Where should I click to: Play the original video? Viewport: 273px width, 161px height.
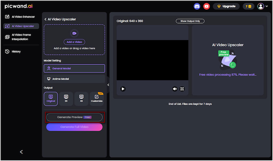click(123, 89)
